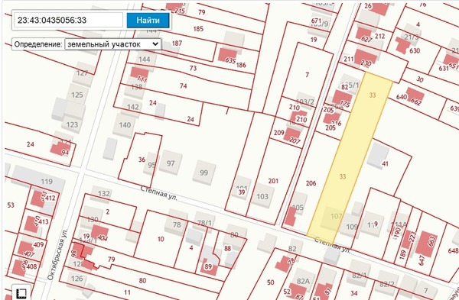Click parcel label 201

[273, 181]
